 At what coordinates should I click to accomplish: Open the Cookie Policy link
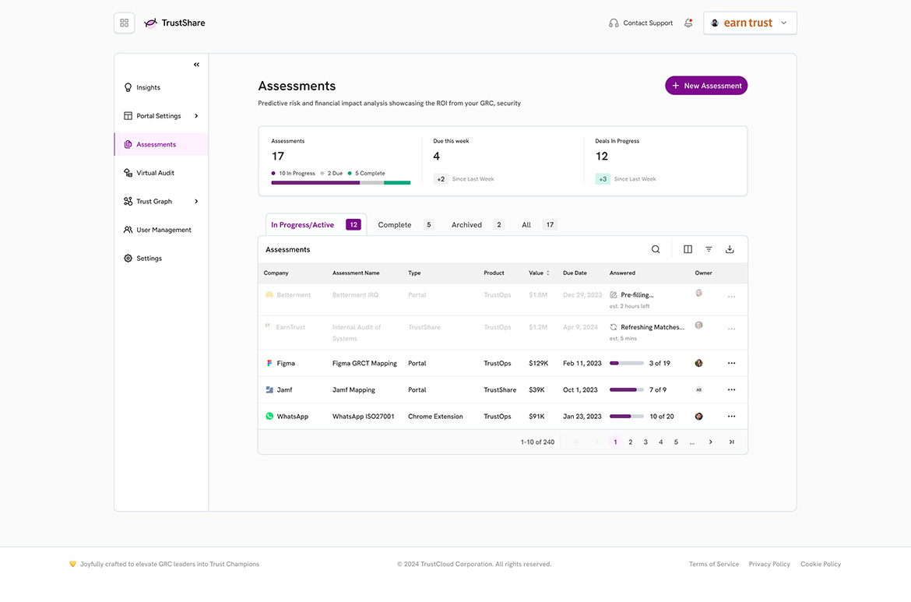coord(821,565)
